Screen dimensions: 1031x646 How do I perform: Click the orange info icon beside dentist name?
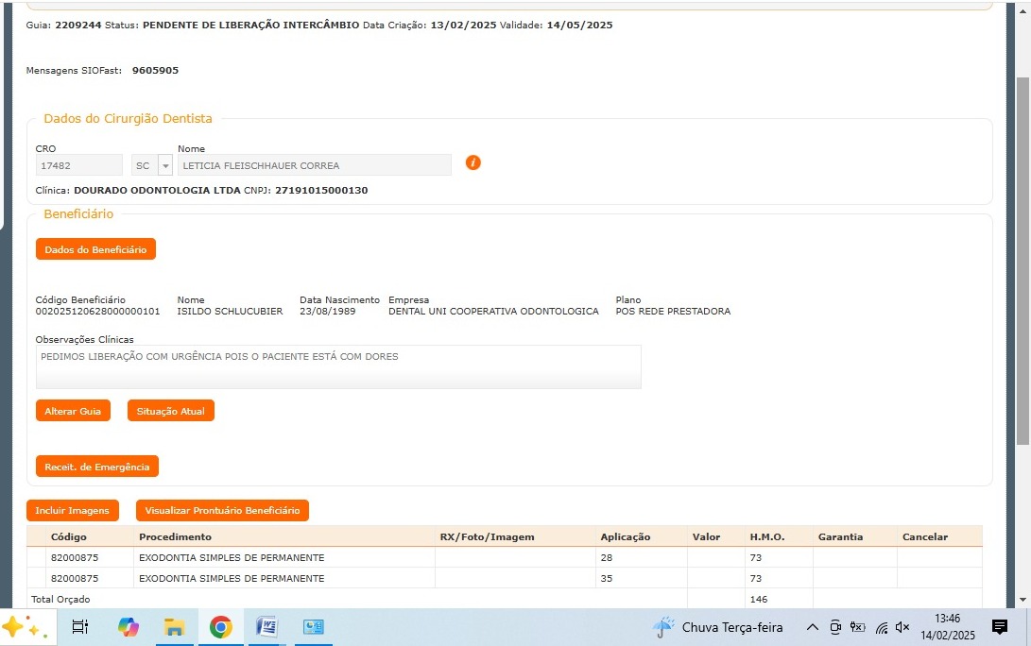coord(473,162)
